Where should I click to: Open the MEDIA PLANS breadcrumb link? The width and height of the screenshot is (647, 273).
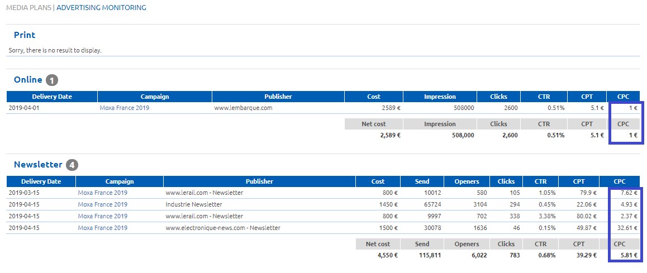coord(28,8)
